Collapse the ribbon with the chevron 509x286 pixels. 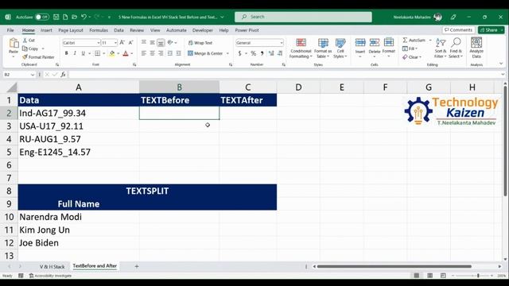pyautogui.click(x=501, y=64)
